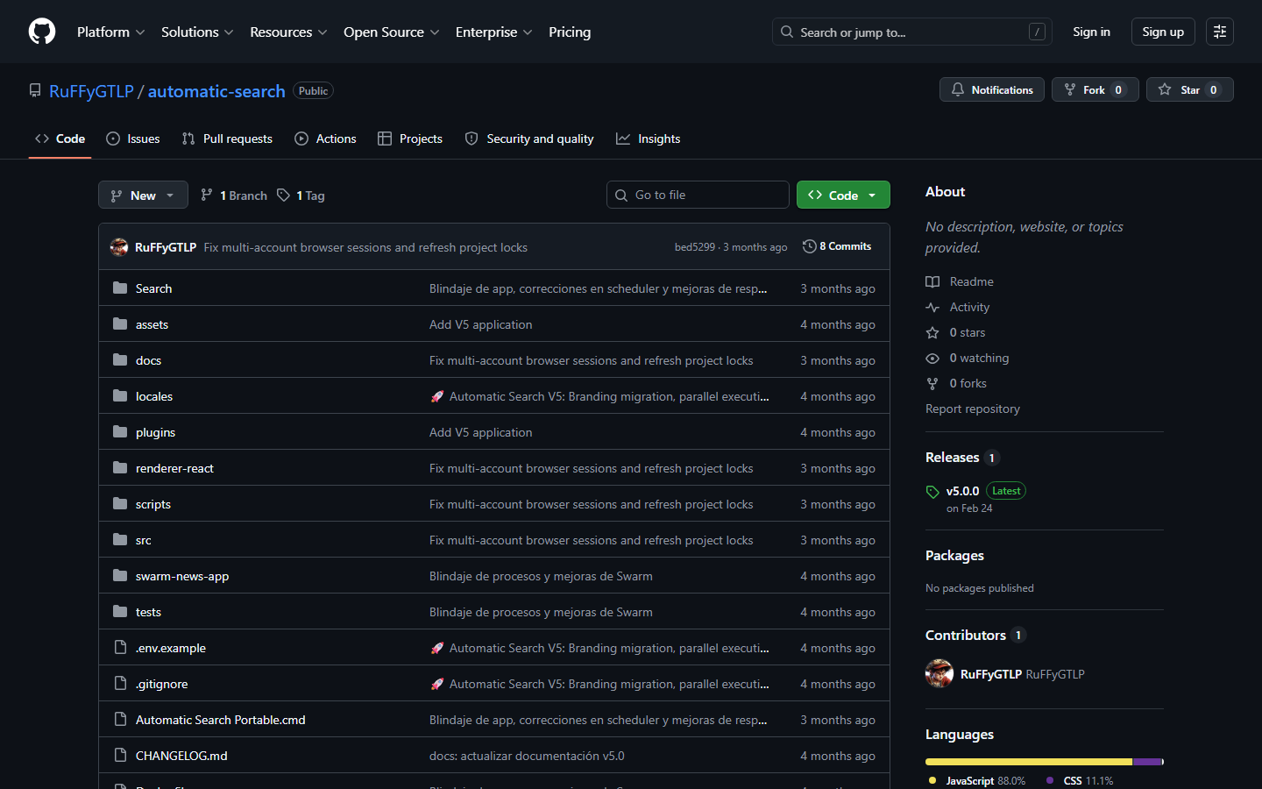Open the renderer-react folder

[x=174, y=468]
